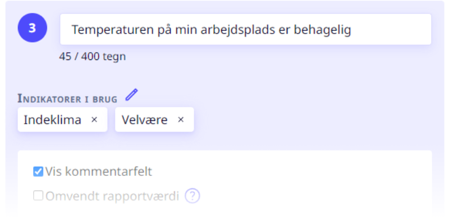This screenshot has height=224, width=449.
Task: Click the Vis kommentarfelt label text
Action: point(99,171)
